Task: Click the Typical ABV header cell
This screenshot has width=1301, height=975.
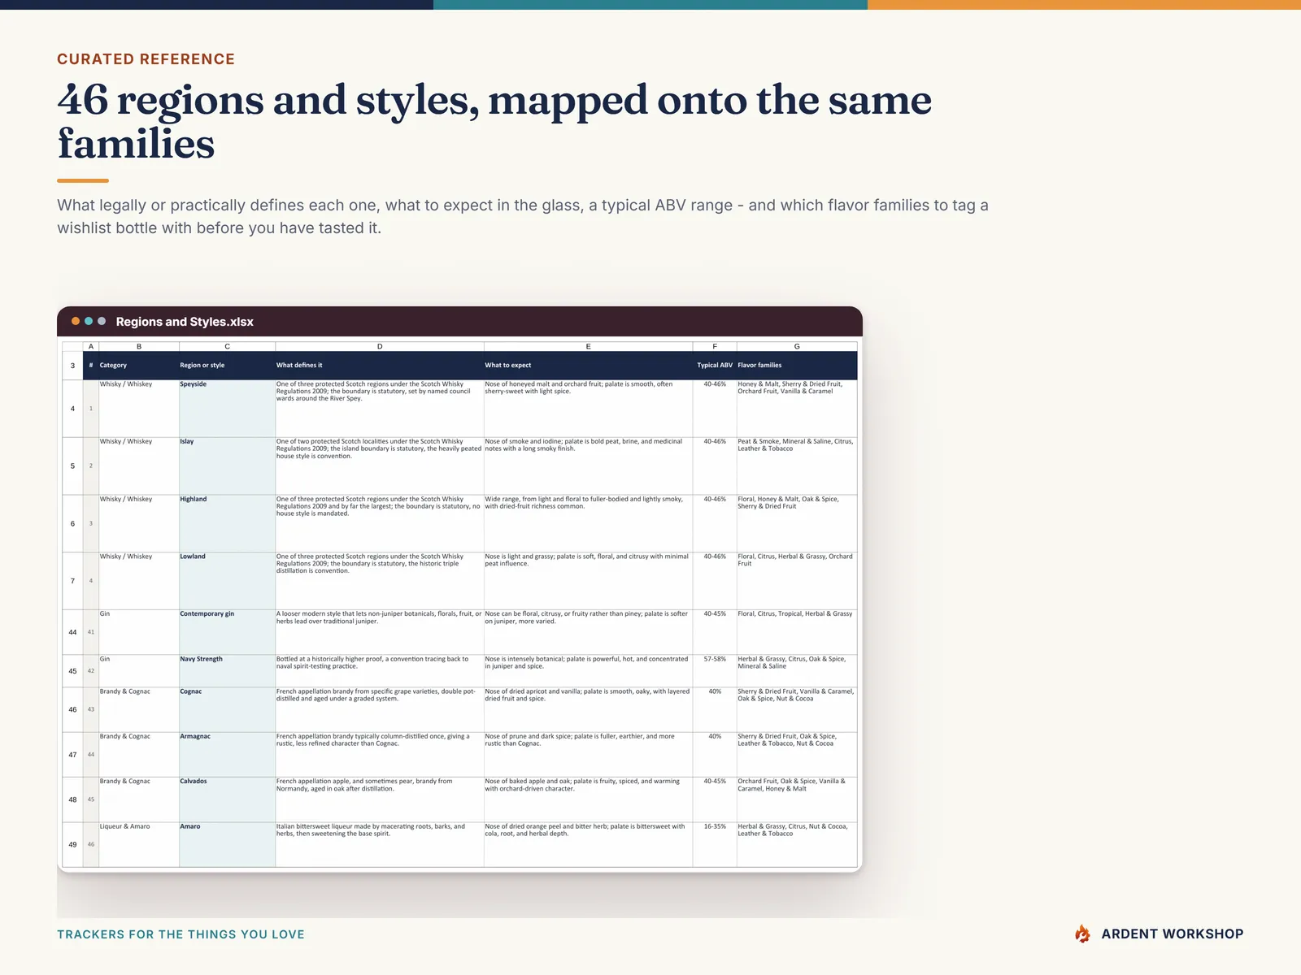Action: click(x=715, y=366)
